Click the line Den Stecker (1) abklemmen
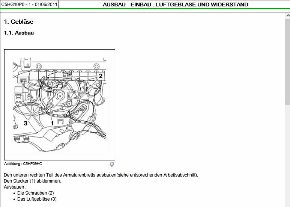The width and height of the screenshot is (290, 207). tap(32, 181)
